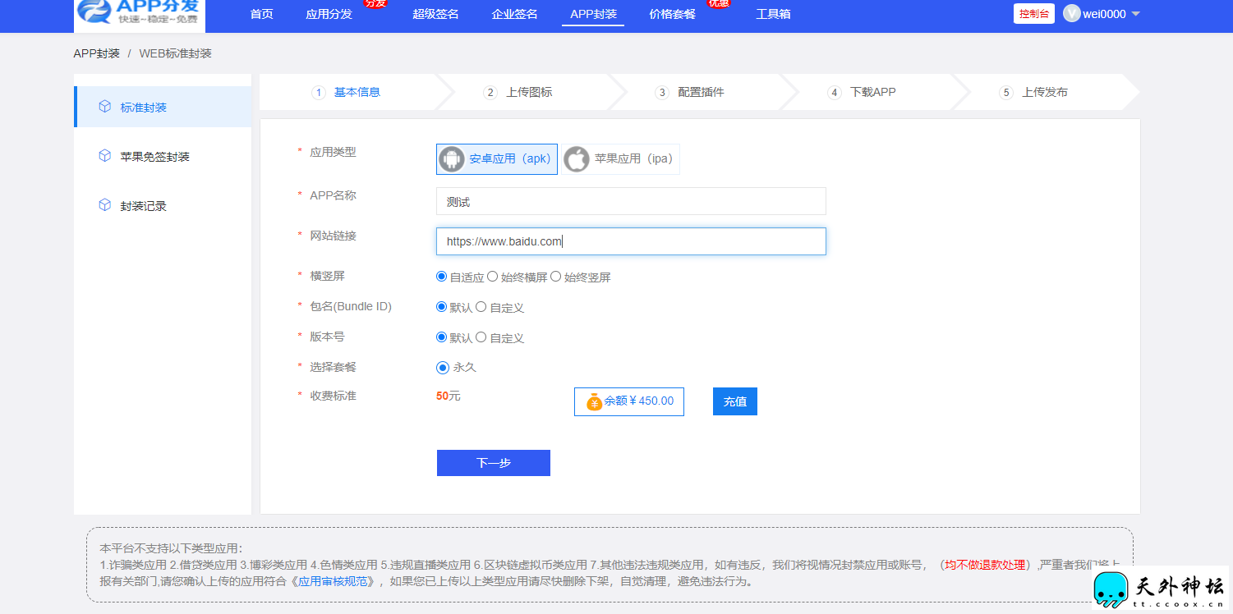Viewport: 1233px width, 614px height.
Task: Open 工具箱 navigation item
Action: pos(773,14)
